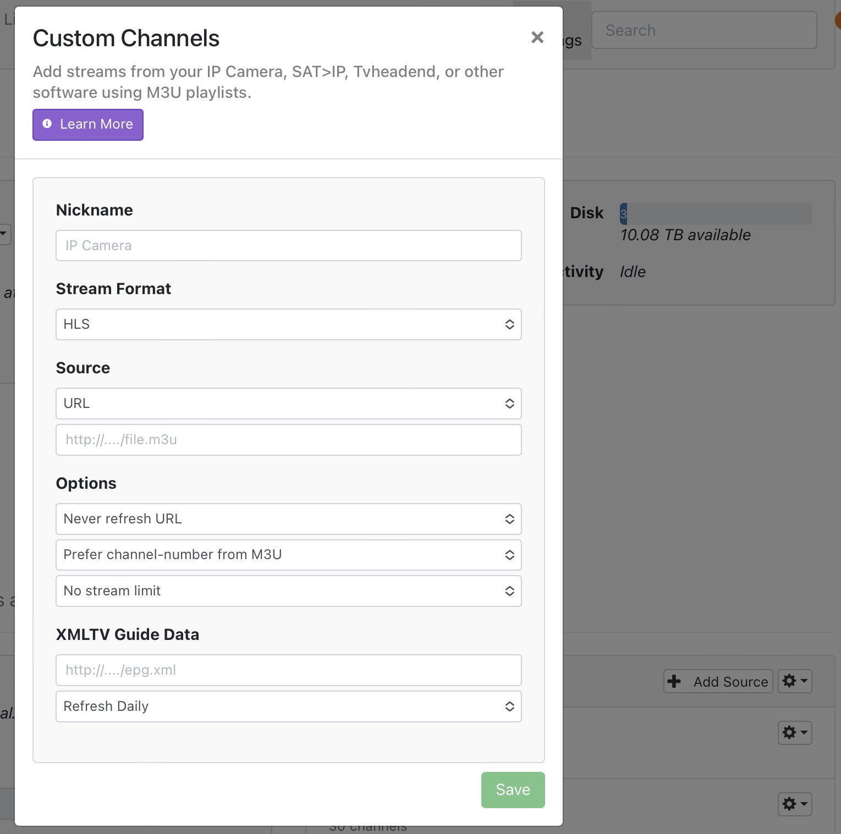Open the Source URL type dropdown

point(288,404)
